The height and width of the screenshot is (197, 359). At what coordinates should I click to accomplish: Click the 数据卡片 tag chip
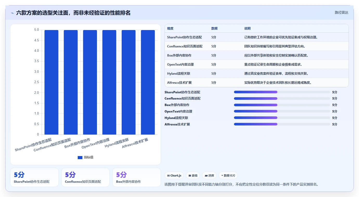[x=228, y=175]
